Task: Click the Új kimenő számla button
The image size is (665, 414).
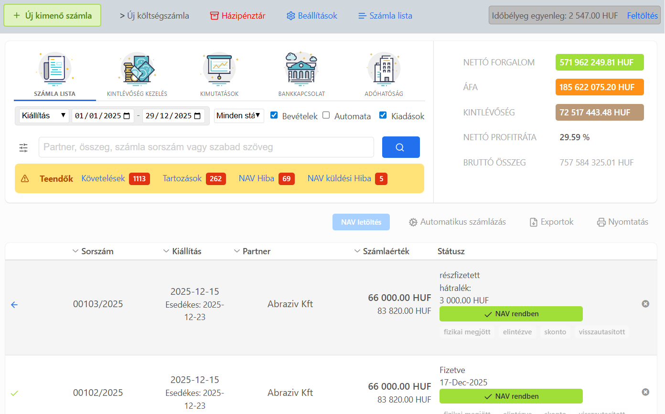Action: tap(52, 16)
